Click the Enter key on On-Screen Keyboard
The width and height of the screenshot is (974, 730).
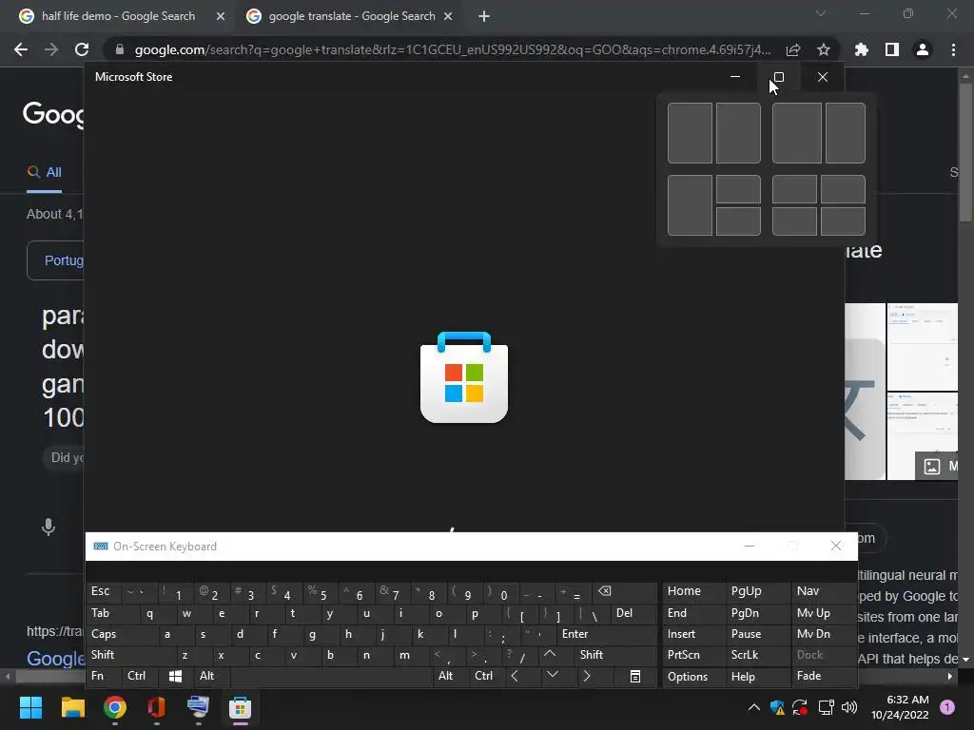point(606,634)
